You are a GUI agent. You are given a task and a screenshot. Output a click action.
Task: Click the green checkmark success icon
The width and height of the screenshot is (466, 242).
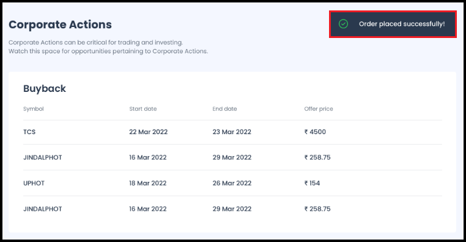[343, 24]
